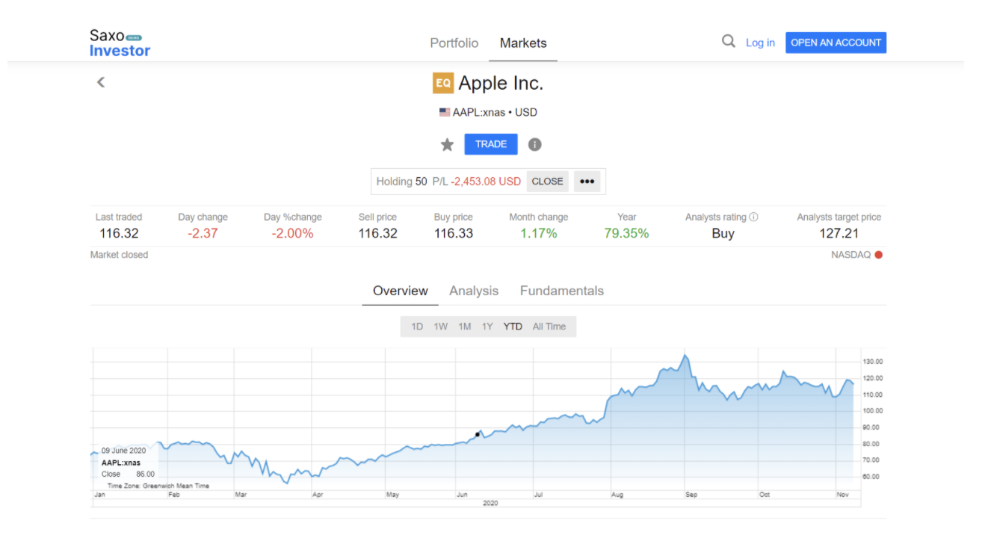The height and width of the screenshot is (547, 991).
Task: Select the 1D chart range
Action: point(417,327)
